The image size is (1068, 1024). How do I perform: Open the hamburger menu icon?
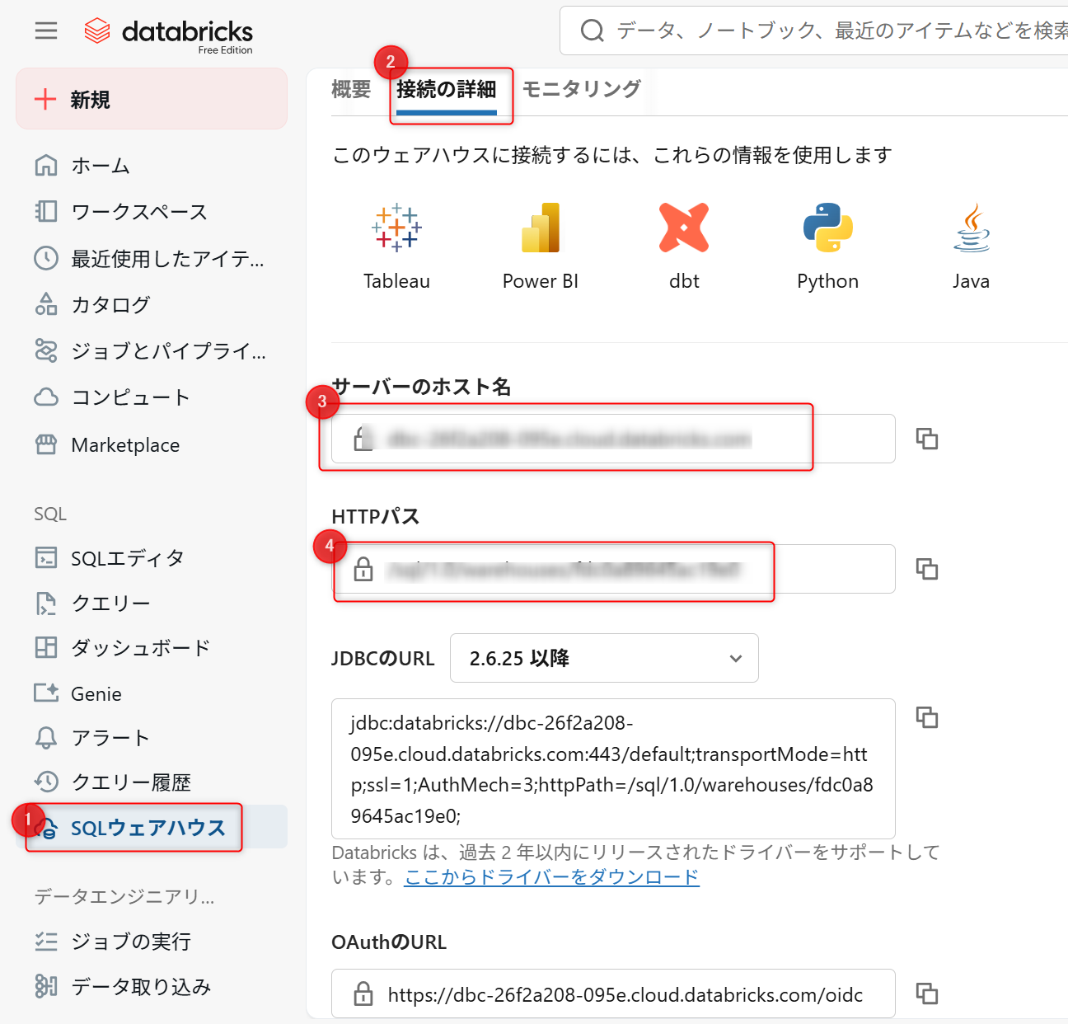[46, 31]
